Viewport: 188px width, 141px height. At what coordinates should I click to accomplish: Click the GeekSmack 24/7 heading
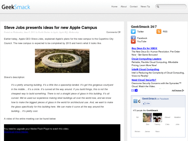point(144,27)
